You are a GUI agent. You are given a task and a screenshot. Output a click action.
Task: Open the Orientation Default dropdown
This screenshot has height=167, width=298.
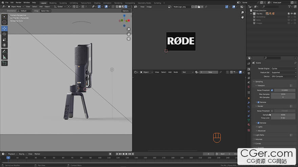pyautogui.click(x=25, y=11)
